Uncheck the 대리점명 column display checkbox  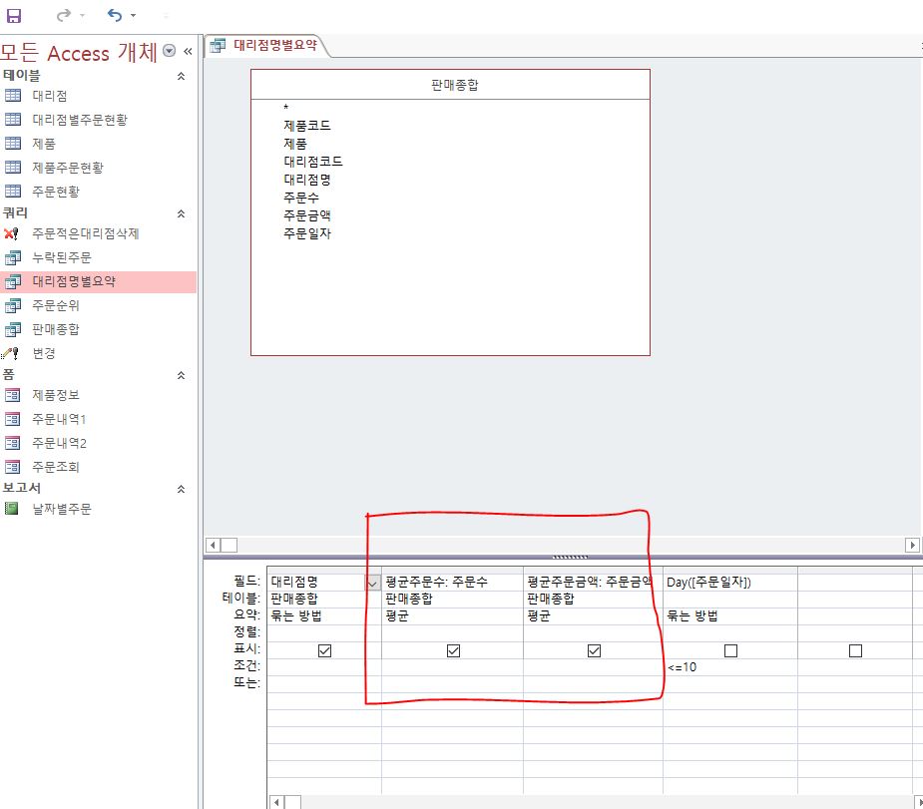(x=323, y=650)
